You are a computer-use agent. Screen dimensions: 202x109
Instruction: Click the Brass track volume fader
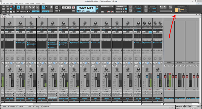point(96,78)
